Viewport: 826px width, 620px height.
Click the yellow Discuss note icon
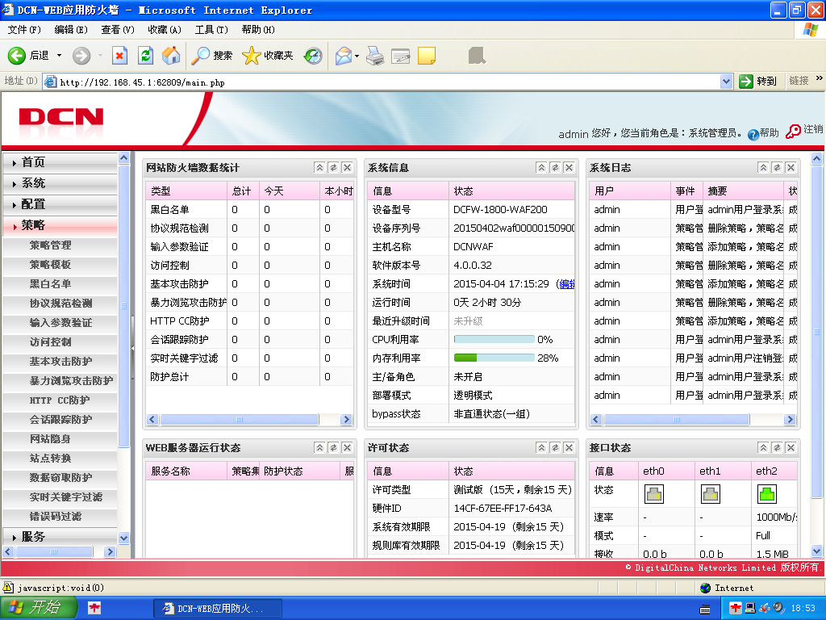click(x=426, y=56)
